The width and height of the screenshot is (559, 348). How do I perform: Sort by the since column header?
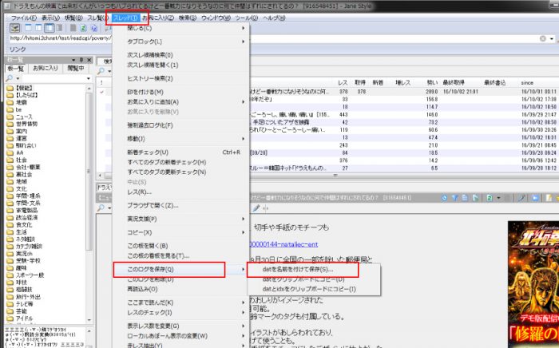tap(527, 83)
